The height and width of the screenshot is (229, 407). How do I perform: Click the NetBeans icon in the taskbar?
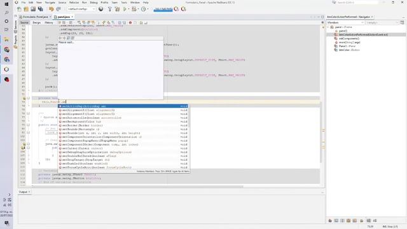pyautogui.click(x=6, y=69)
